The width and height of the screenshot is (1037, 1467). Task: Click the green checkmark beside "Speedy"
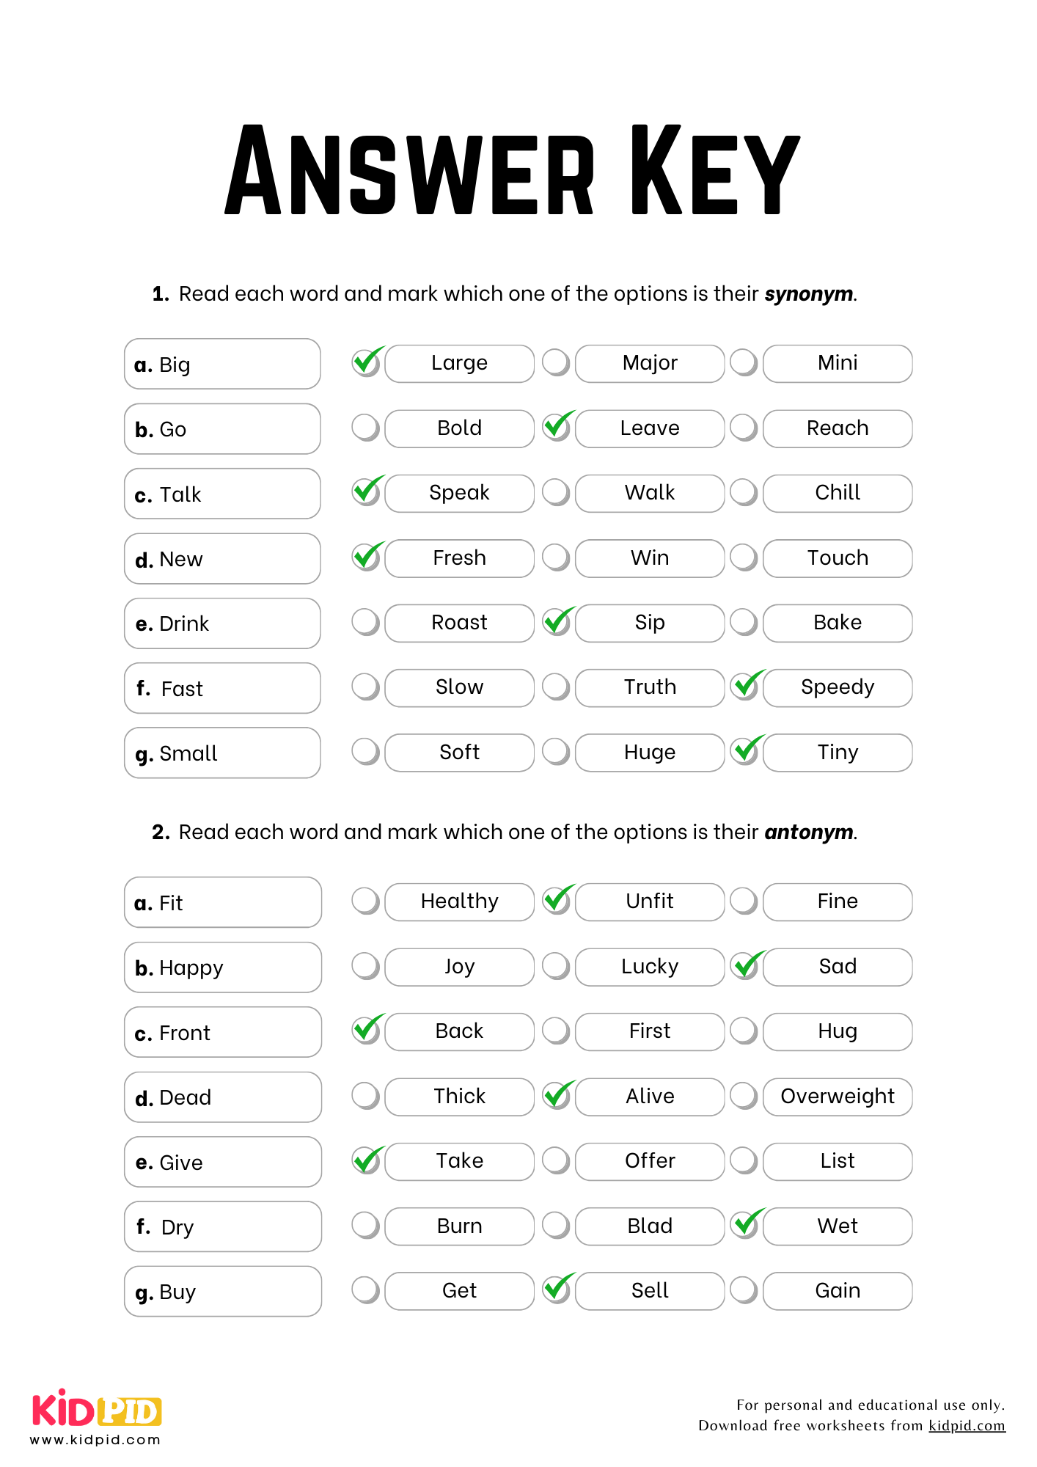pyautogui.click(x=746, y=687)
